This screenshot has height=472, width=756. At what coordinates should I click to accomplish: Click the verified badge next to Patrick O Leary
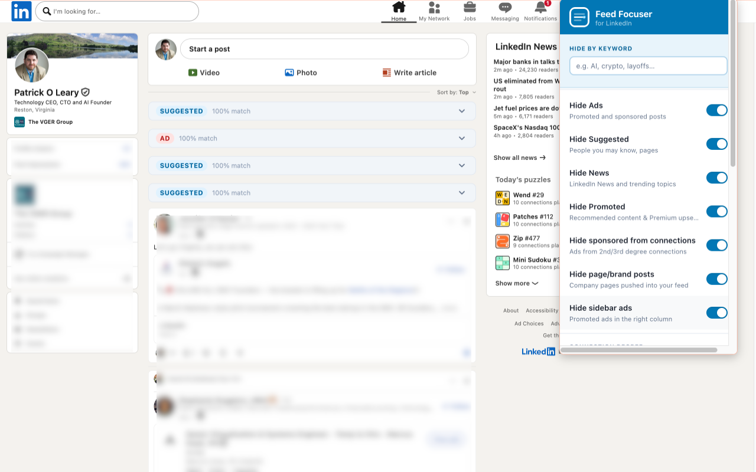click(x=86, y=93)
